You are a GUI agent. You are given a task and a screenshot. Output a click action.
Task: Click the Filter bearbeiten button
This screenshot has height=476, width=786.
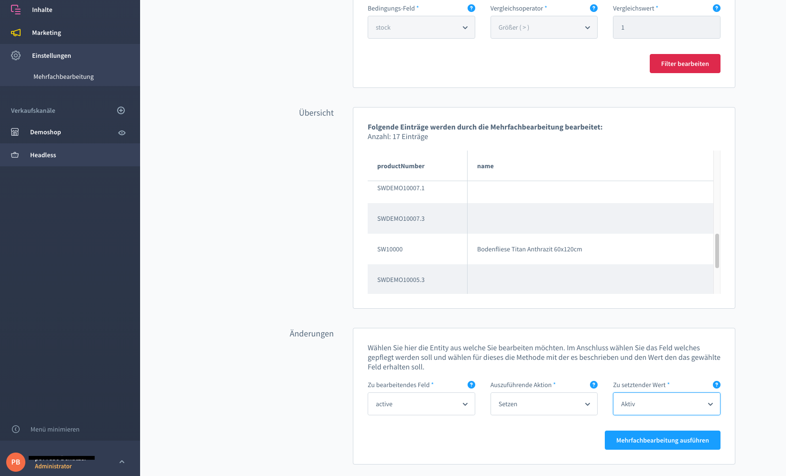pos(685,64)
